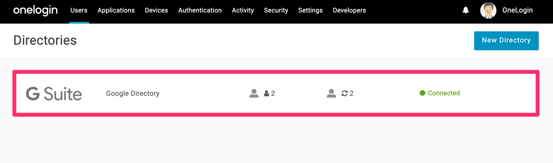Open the Google Directory entry
Image resolution: width=553 pixels, height=163 pixels.
tap(133, 94)
